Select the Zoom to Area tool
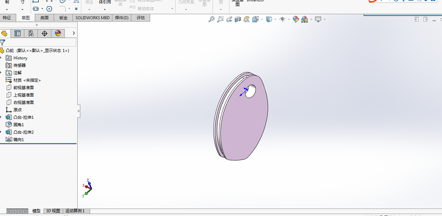442x216 pixels. [x=220, y=20]
